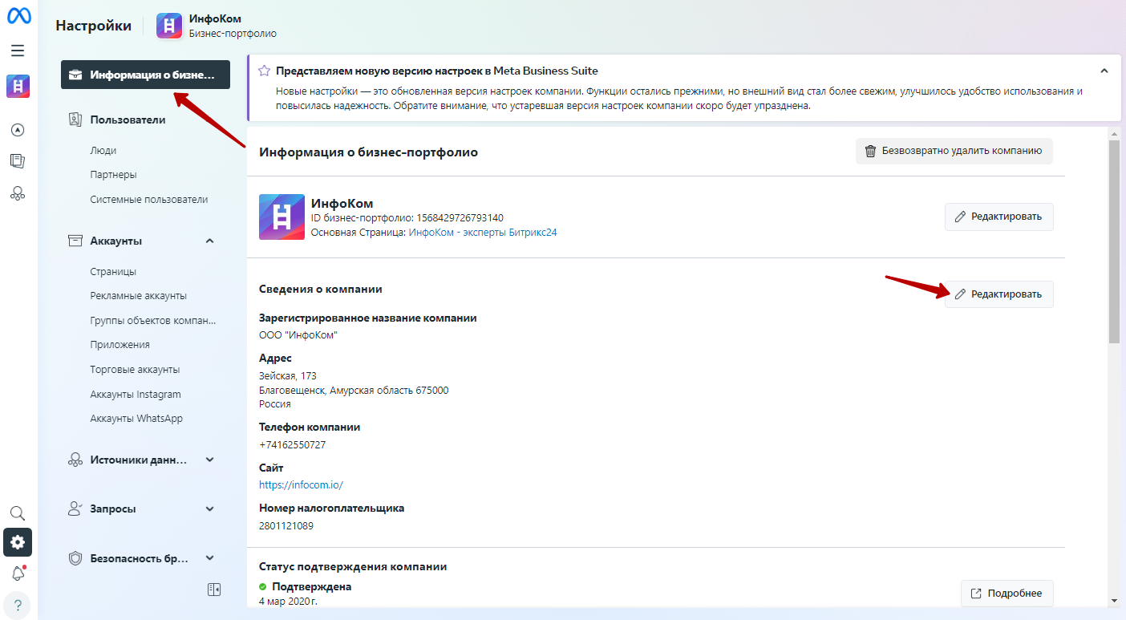Screen dimensions: 1126x620
Task: Click Безвозвратно удалить компанию button
Action: 954,151
